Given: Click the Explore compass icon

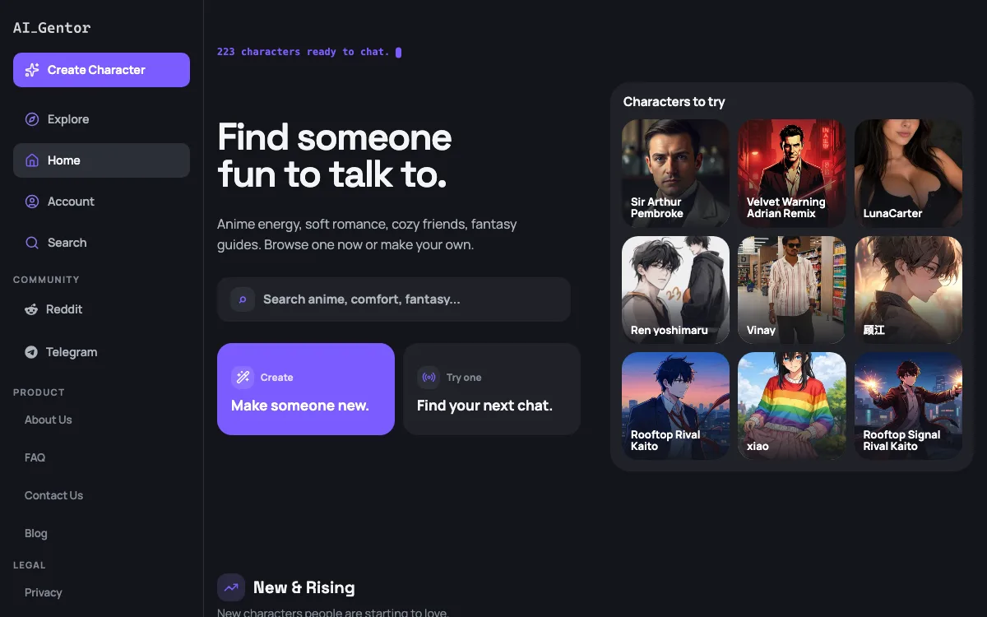Looking at the screenshot, I should 32,119.
